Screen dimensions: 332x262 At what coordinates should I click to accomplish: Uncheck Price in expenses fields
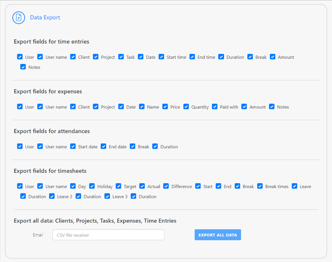[165, 106]
